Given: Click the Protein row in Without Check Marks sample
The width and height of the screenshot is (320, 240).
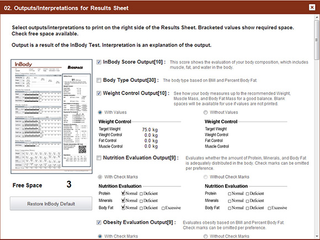Looking at the screenshot, I should coord(234,194).
